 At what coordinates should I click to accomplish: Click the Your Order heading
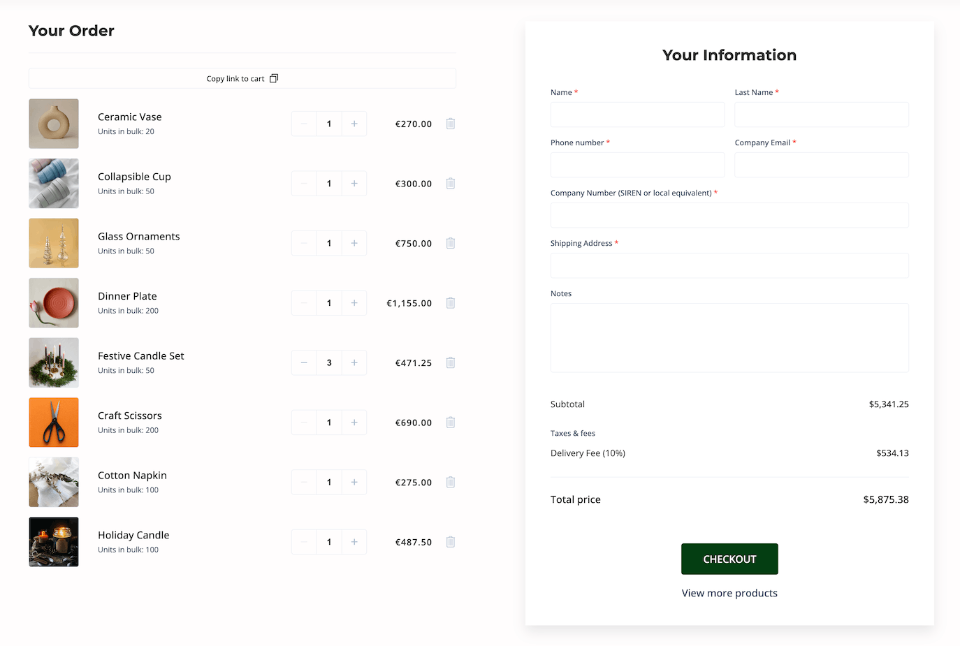(x=71, y=31)
